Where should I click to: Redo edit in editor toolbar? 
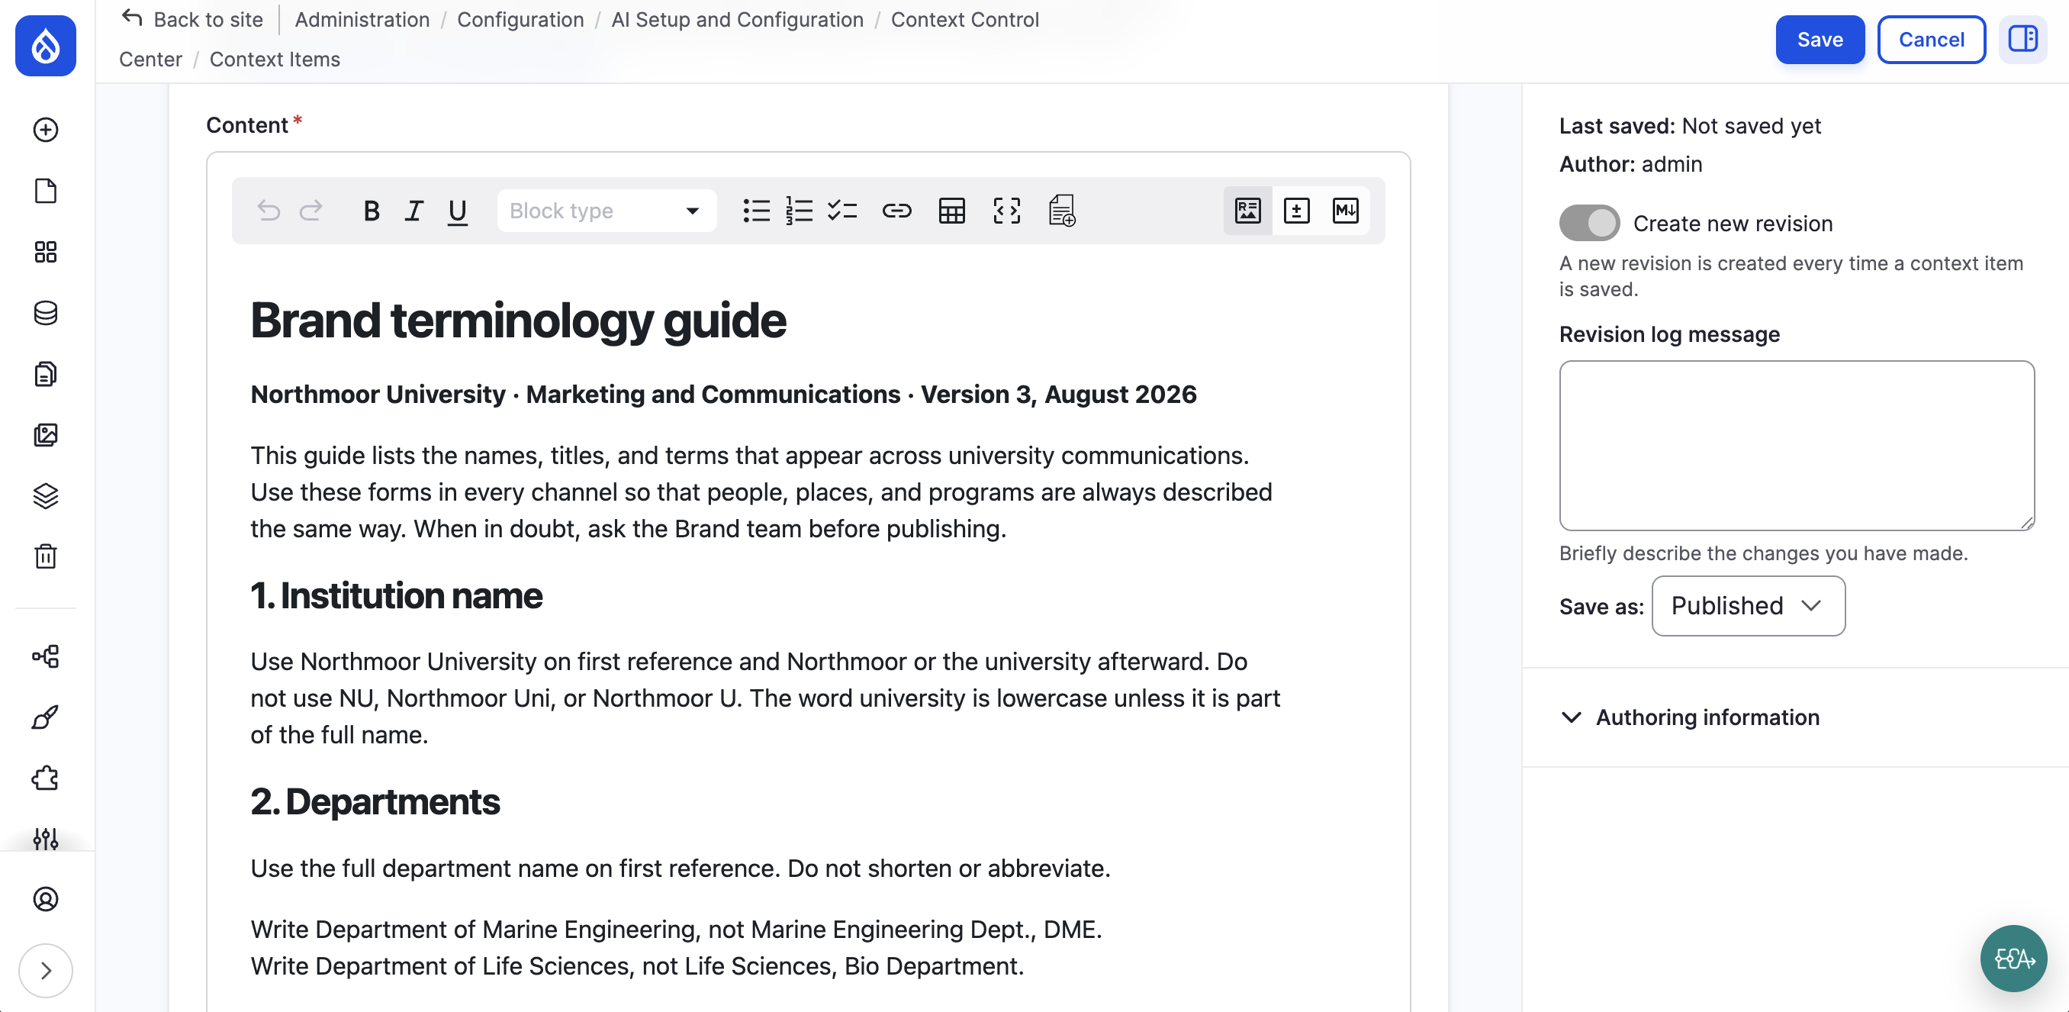coord(311,211)
